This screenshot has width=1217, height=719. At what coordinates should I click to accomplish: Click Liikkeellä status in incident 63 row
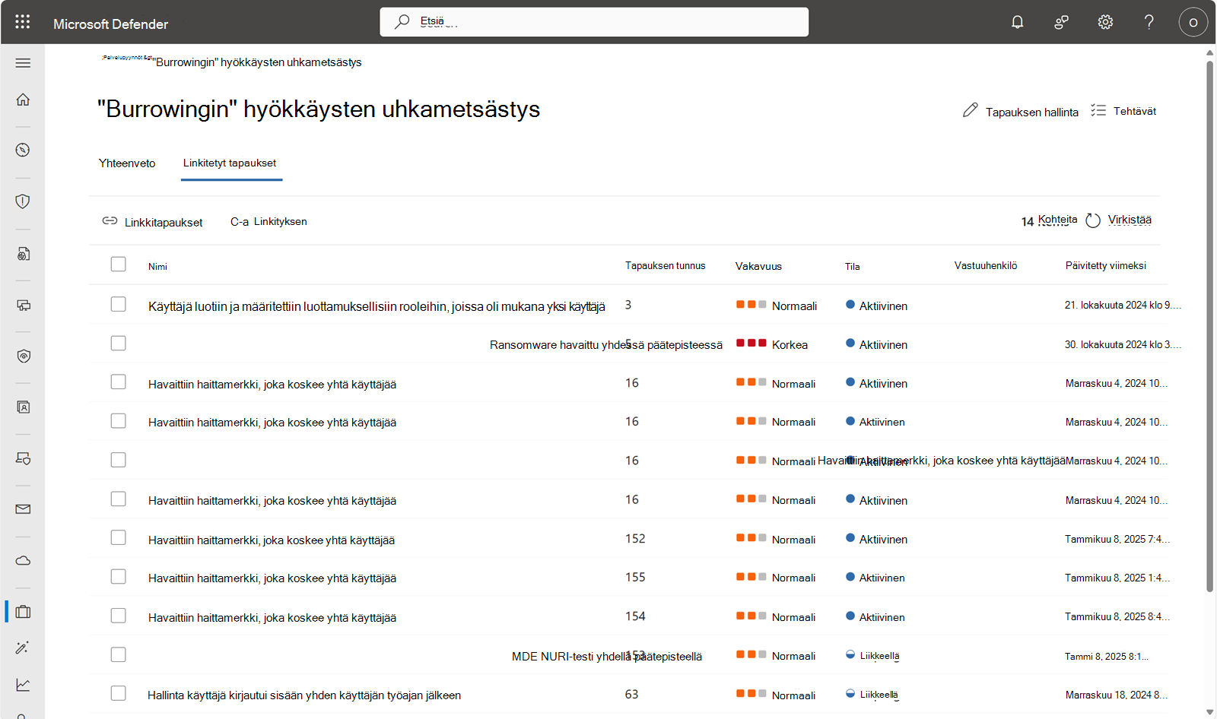(x=879, y=695)
